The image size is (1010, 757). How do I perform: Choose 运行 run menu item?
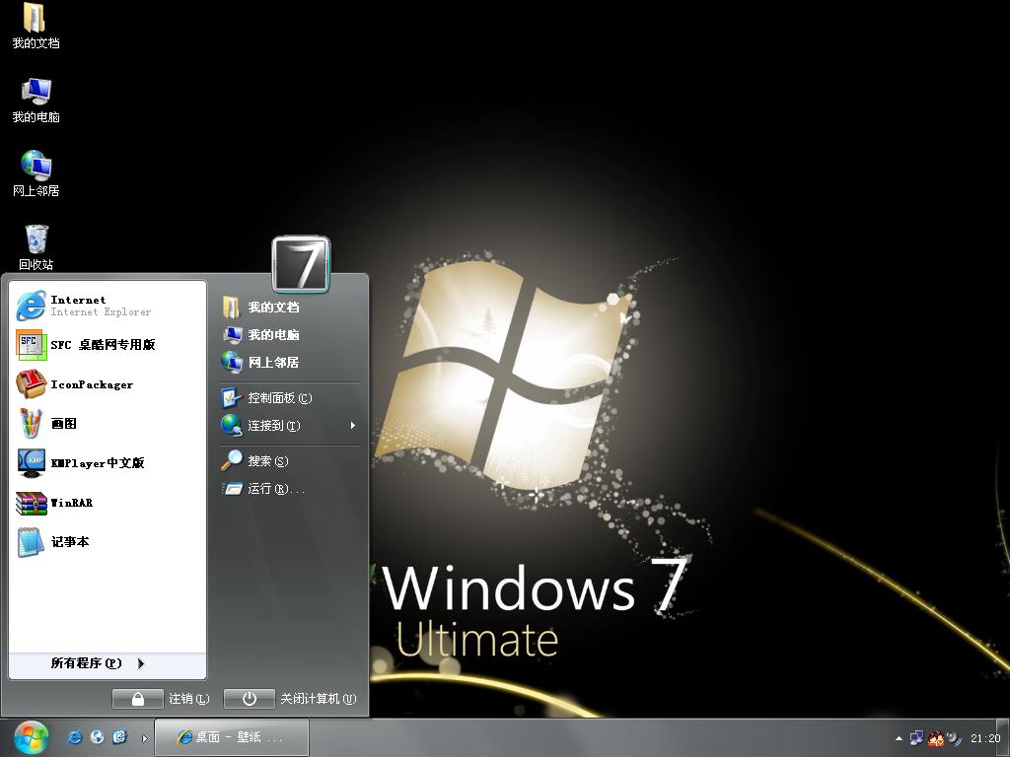(289, 489)
